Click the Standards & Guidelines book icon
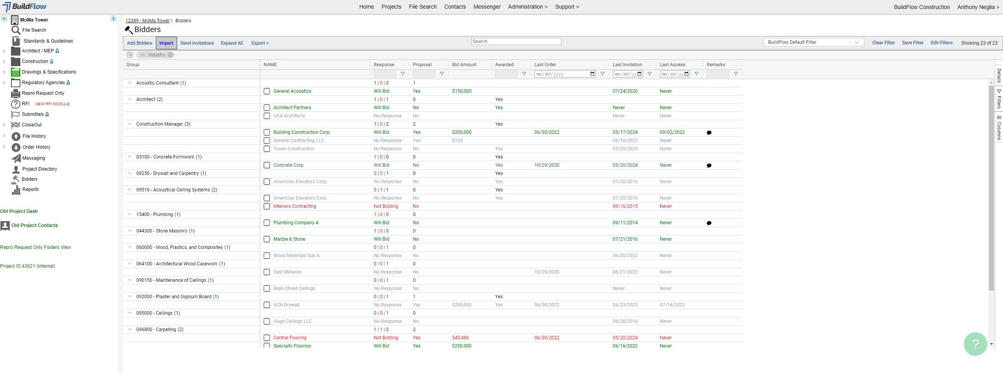Screen dimensions: 1003x373 pos(16,41)
